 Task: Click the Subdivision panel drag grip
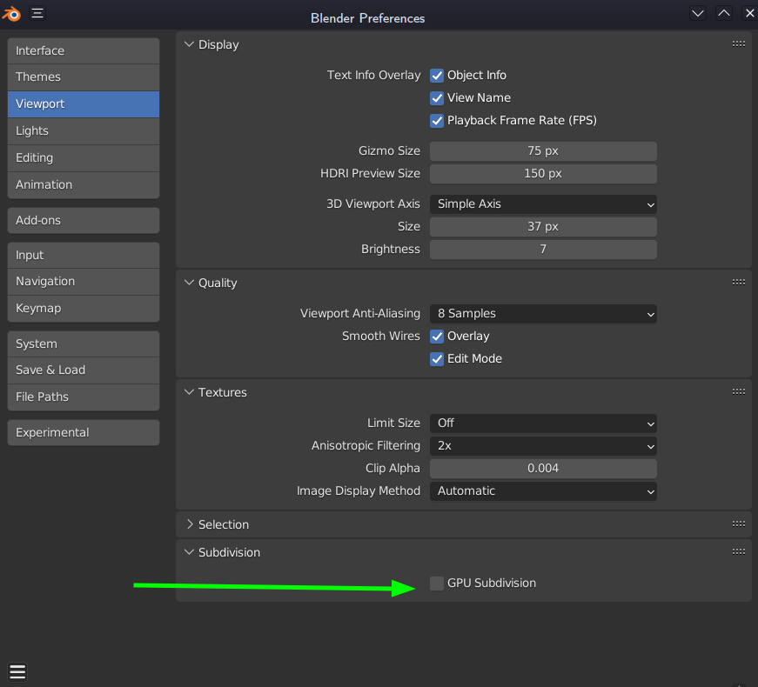pyautogui.click(x=738, y=551)
